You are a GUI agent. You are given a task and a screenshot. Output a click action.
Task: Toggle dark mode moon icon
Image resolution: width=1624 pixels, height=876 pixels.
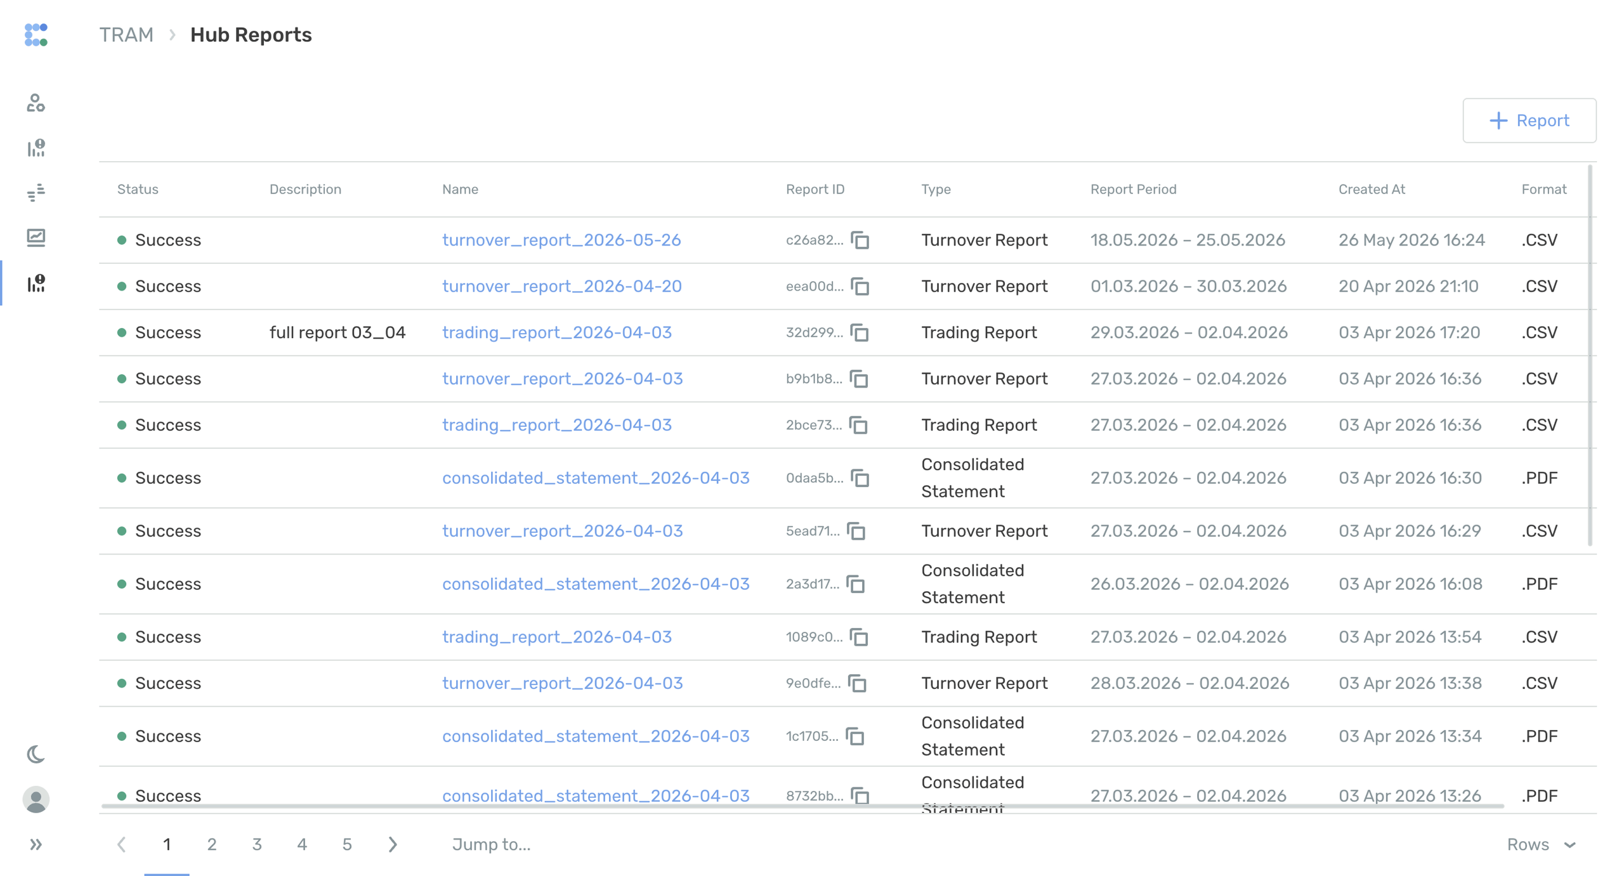click(x=36, y=754)
